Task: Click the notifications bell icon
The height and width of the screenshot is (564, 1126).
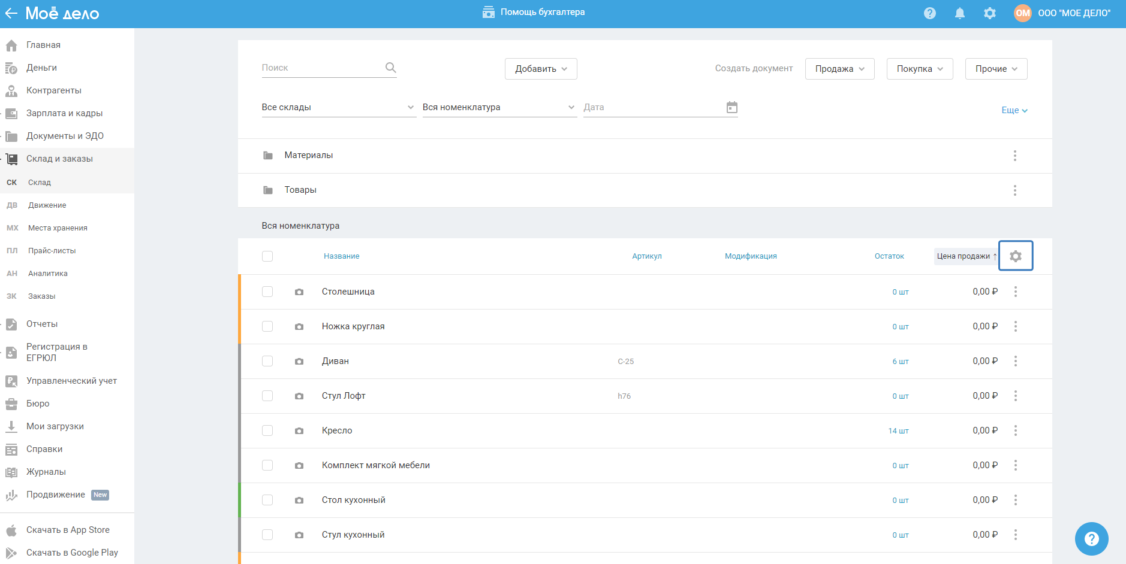Action: coord(959,13)
